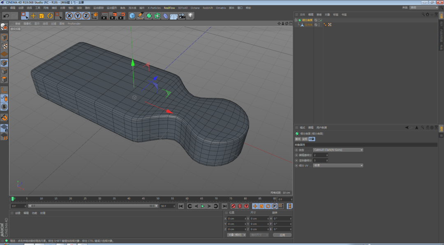This screenshot has height=245, width=444.
Task: Toggle the Z axis lock
Action: pyautogui.click(x=86, y=16)
